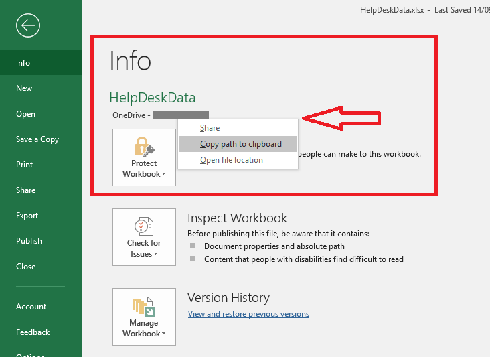Go back using the circled arrow icon
The image size is (490, 357).
coord(28,25)
